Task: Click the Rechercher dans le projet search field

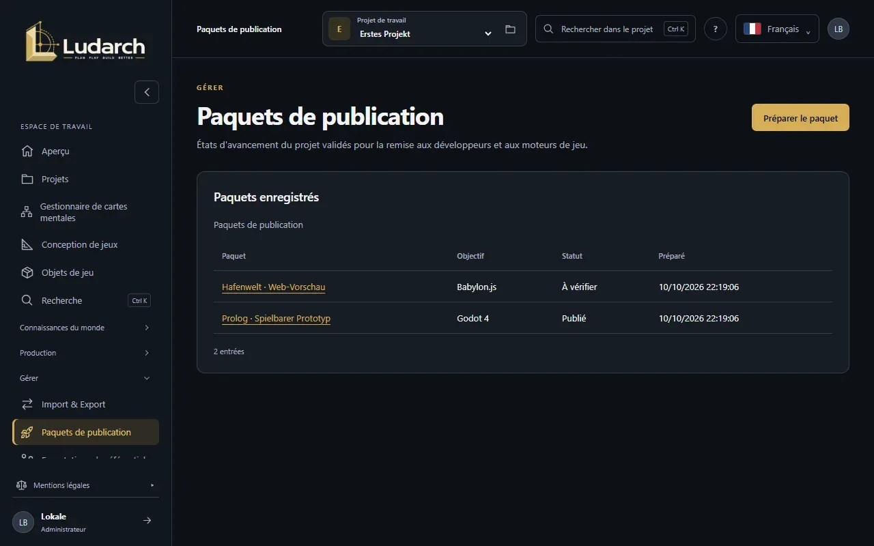Action: 615,29
